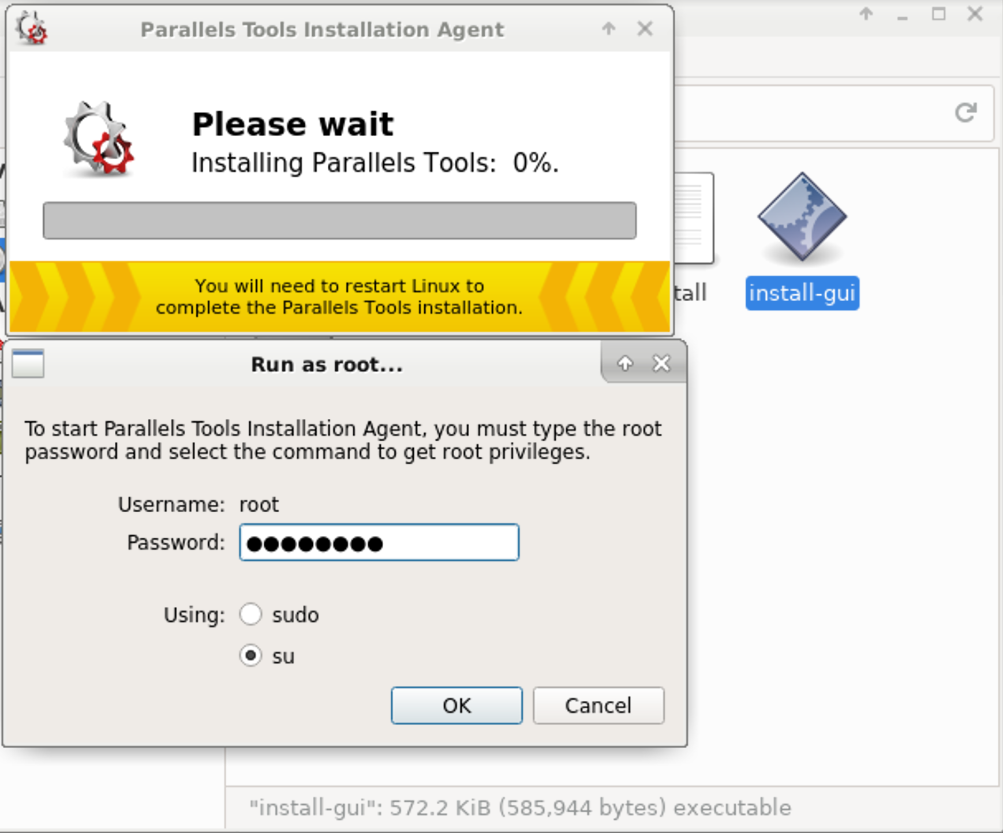Click the install-gui file label
The height and width of the screenshot is (833, 1003).
coord(802,293)
